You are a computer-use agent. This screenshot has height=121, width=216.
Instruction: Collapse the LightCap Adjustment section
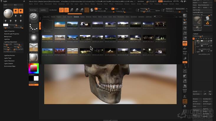coord(11,42)
